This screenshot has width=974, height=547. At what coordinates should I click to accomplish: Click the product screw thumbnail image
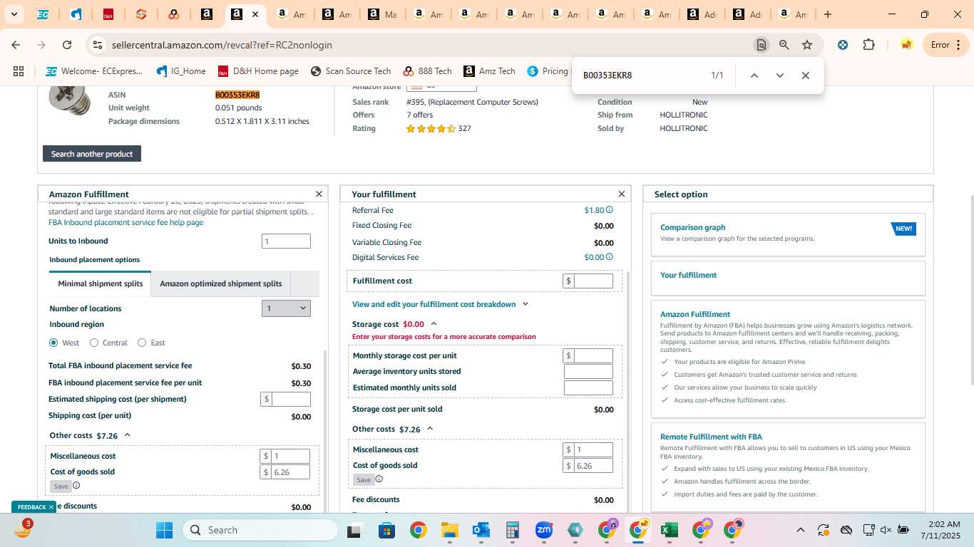click(70, 100)
